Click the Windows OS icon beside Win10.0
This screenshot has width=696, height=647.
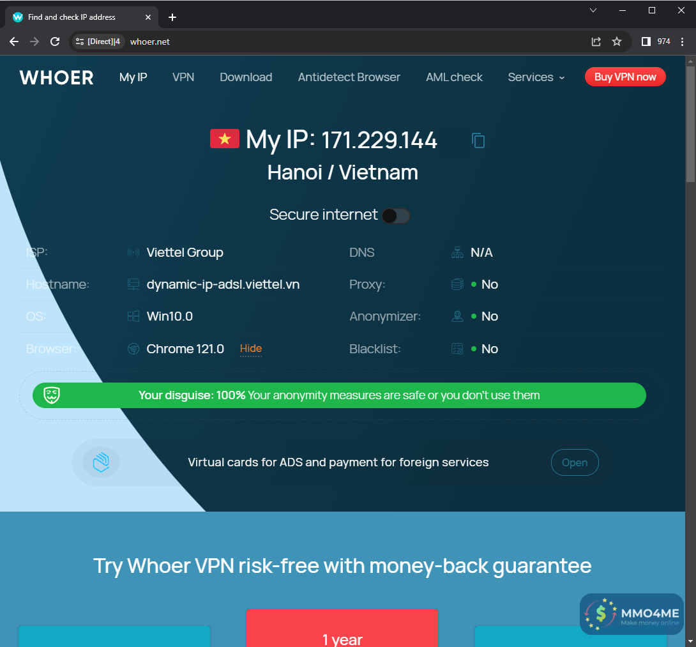point(133,316)
